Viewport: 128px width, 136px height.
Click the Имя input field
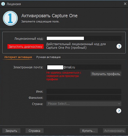tap(84, 91)
